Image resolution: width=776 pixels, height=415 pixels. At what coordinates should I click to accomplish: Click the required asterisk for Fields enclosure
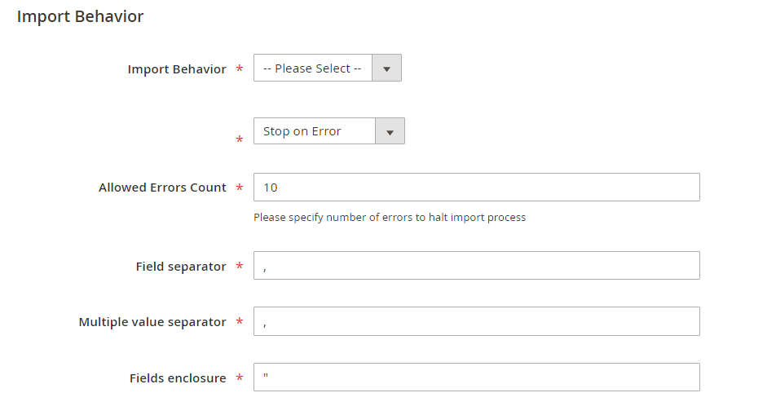coord(240,377)
